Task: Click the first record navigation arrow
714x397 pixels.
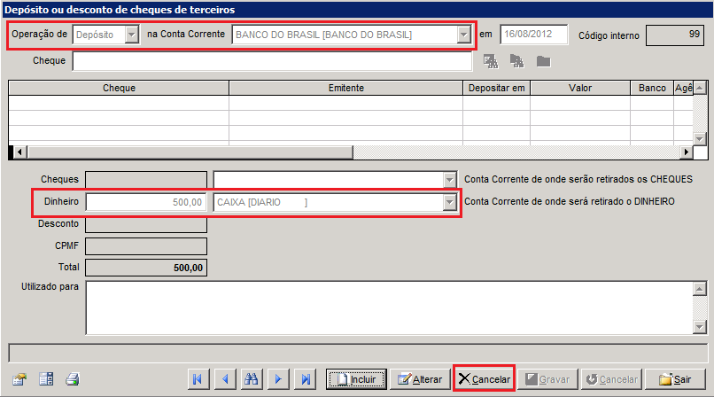Action: tap(198, 378)
